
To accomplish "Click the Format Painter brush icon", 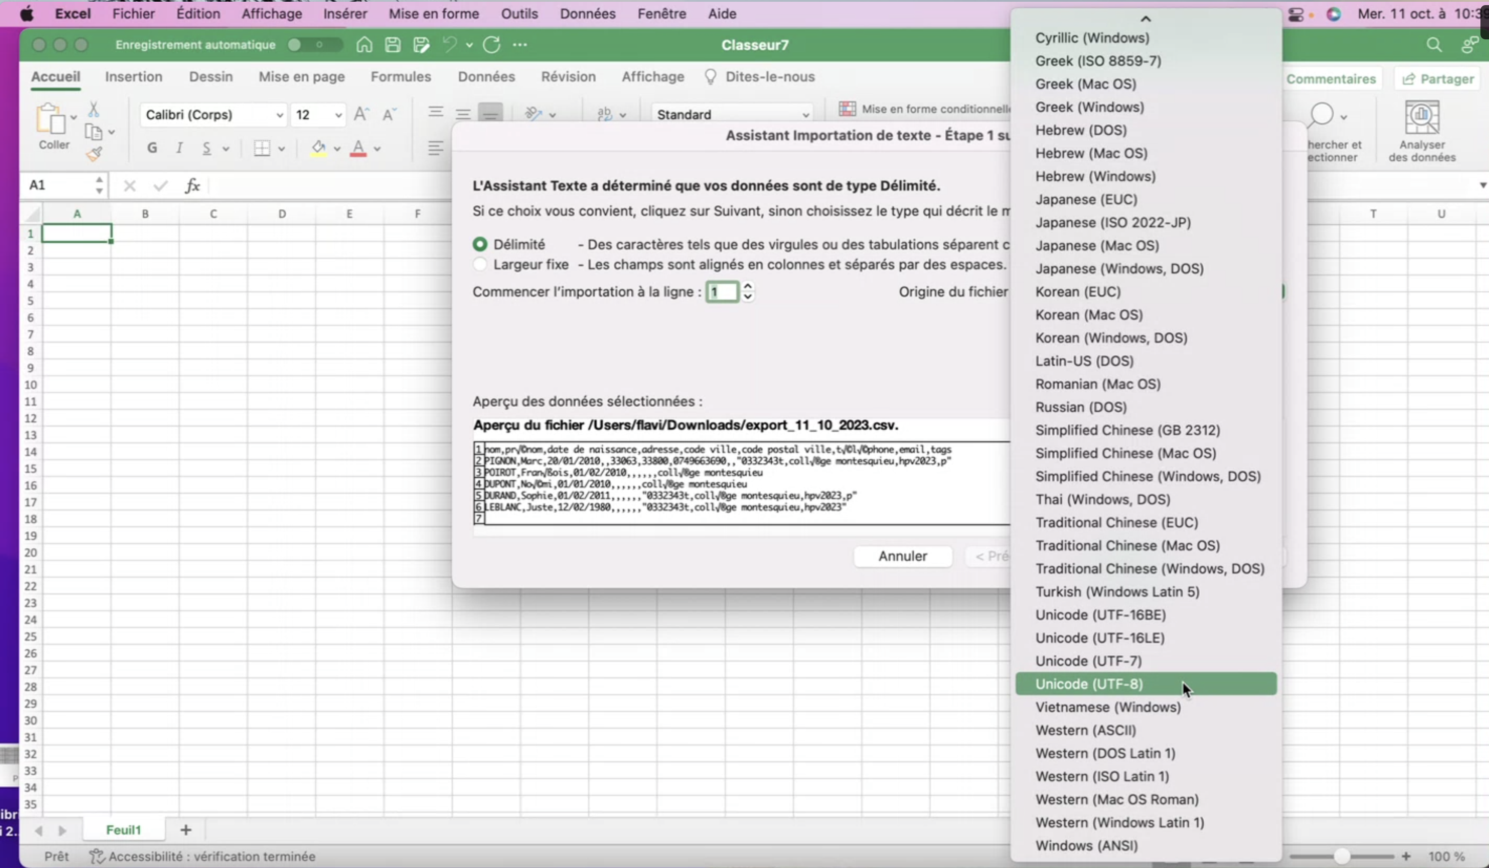I will point(94,154).
